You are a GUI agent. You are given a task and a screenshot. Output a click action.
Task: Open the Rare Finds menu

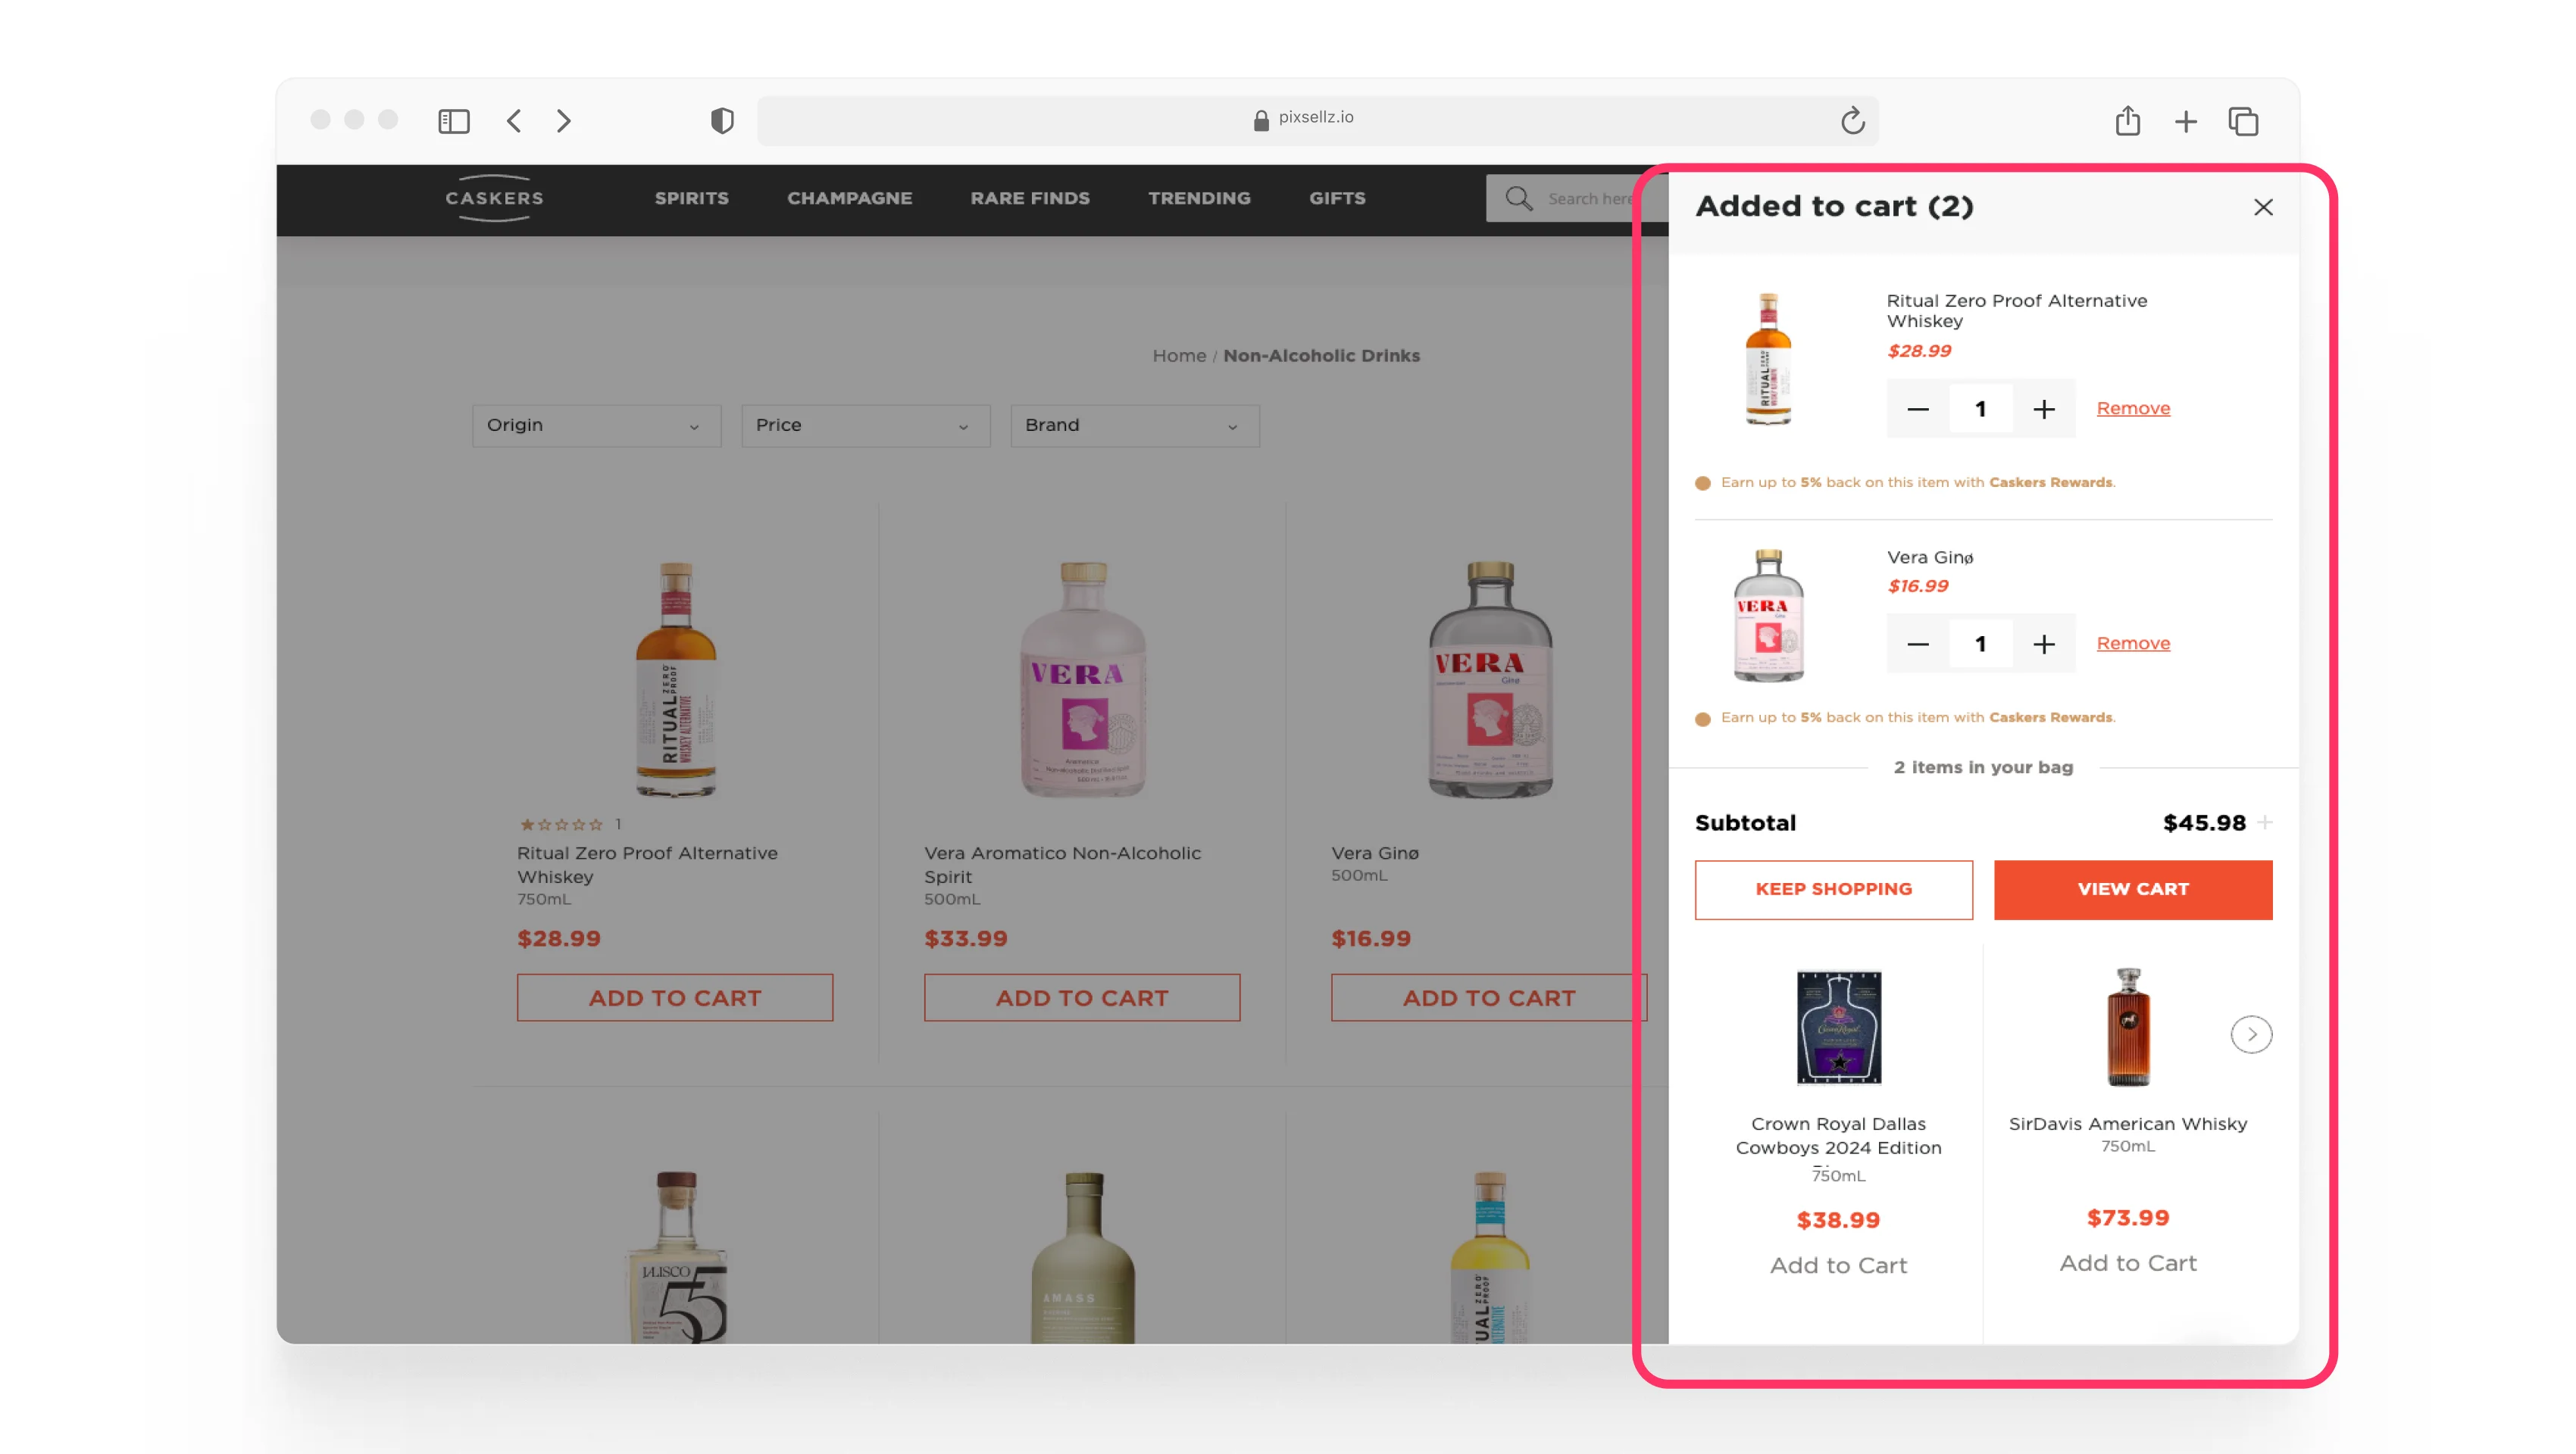[1030, 198]
